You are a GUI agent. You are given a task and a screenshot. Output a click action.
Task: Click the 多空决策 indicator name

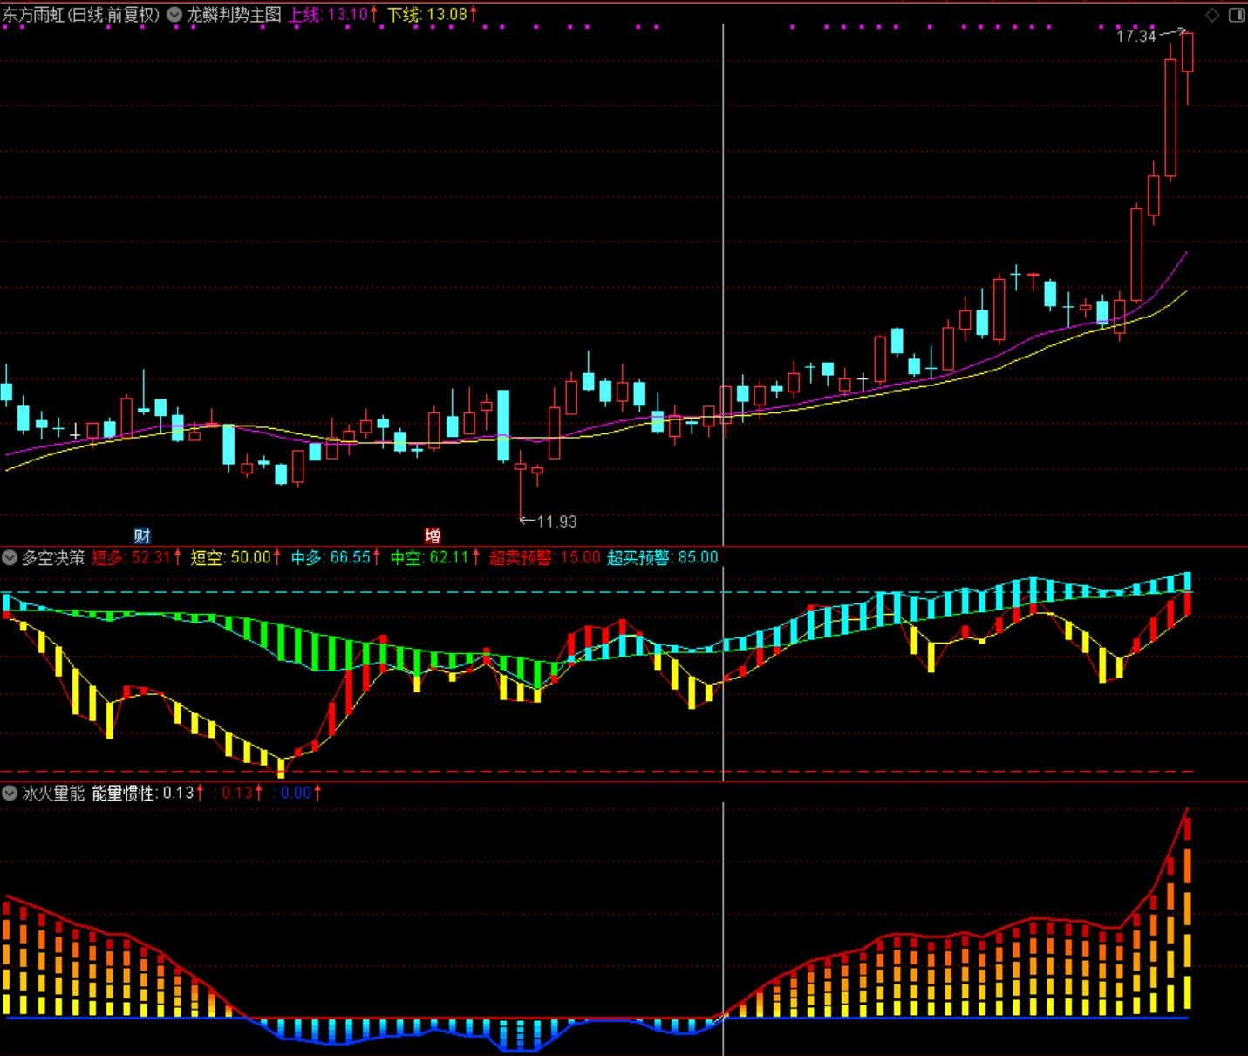tap(53, 557)
